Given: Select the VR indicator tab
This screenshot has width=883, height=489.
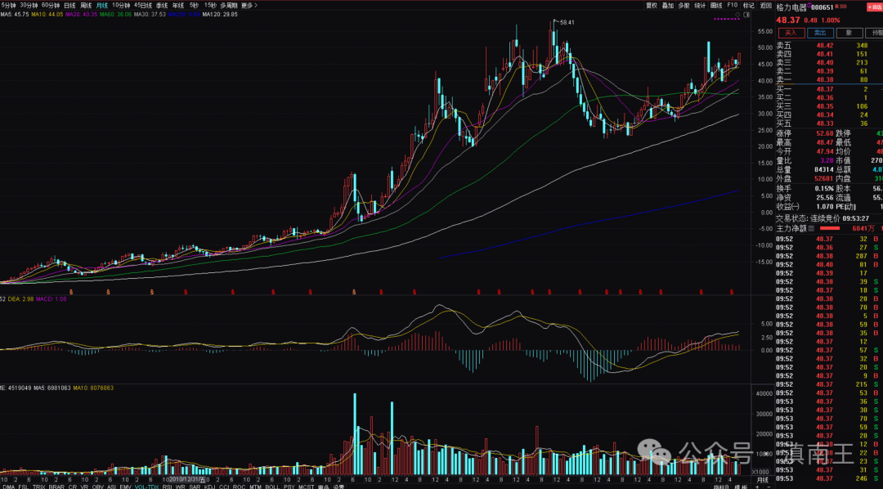Looking at the screenshot, I should coord(85,486).
